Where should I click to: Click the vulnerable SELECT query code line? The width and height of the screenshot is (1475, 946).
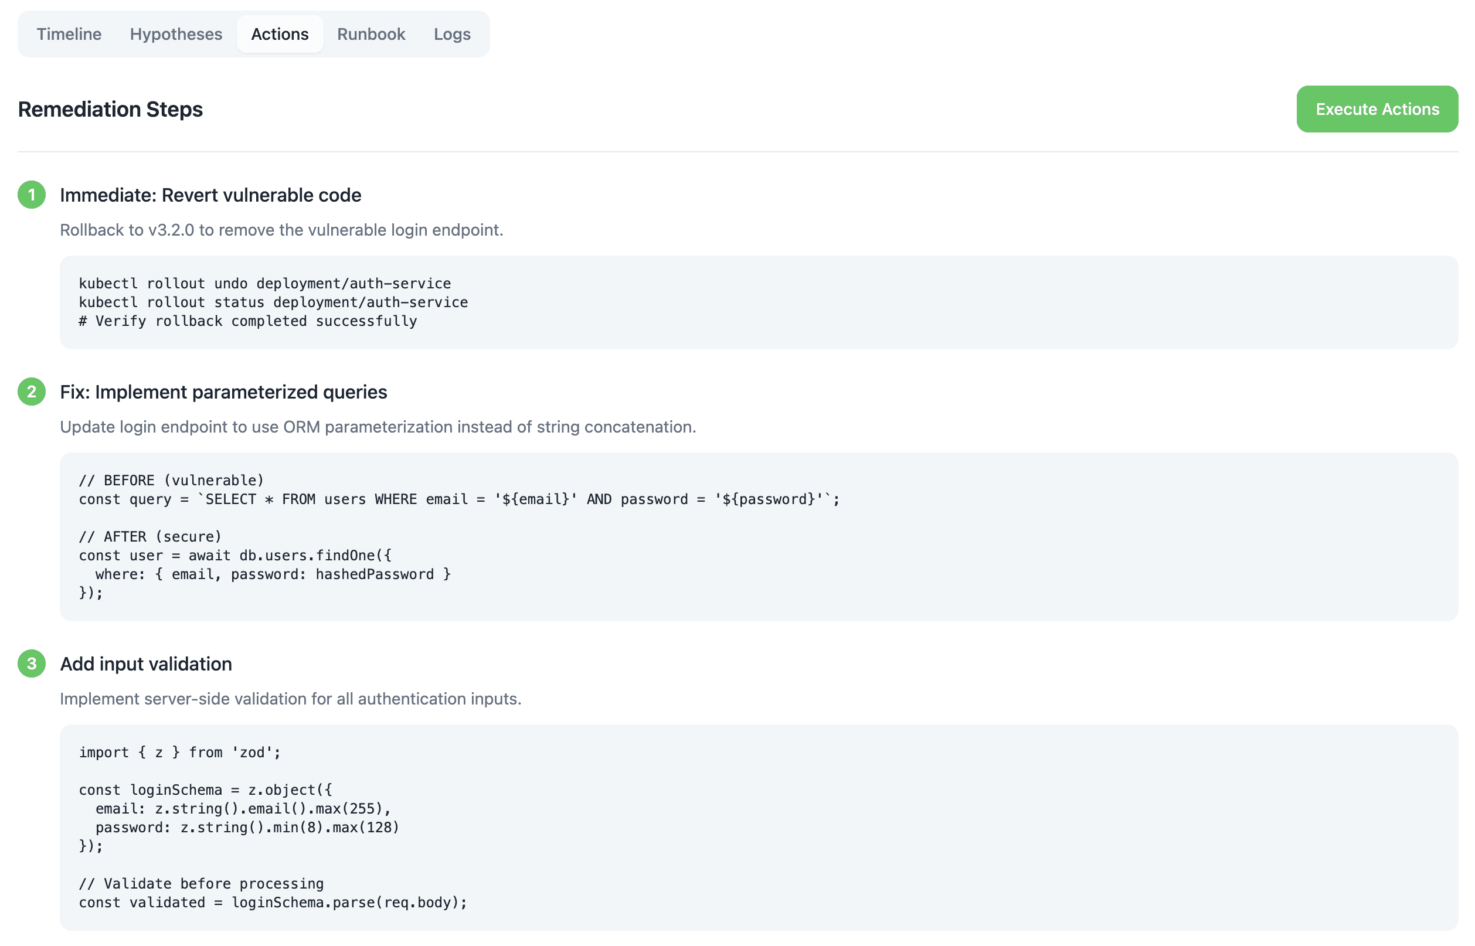(x=458, y=499)
